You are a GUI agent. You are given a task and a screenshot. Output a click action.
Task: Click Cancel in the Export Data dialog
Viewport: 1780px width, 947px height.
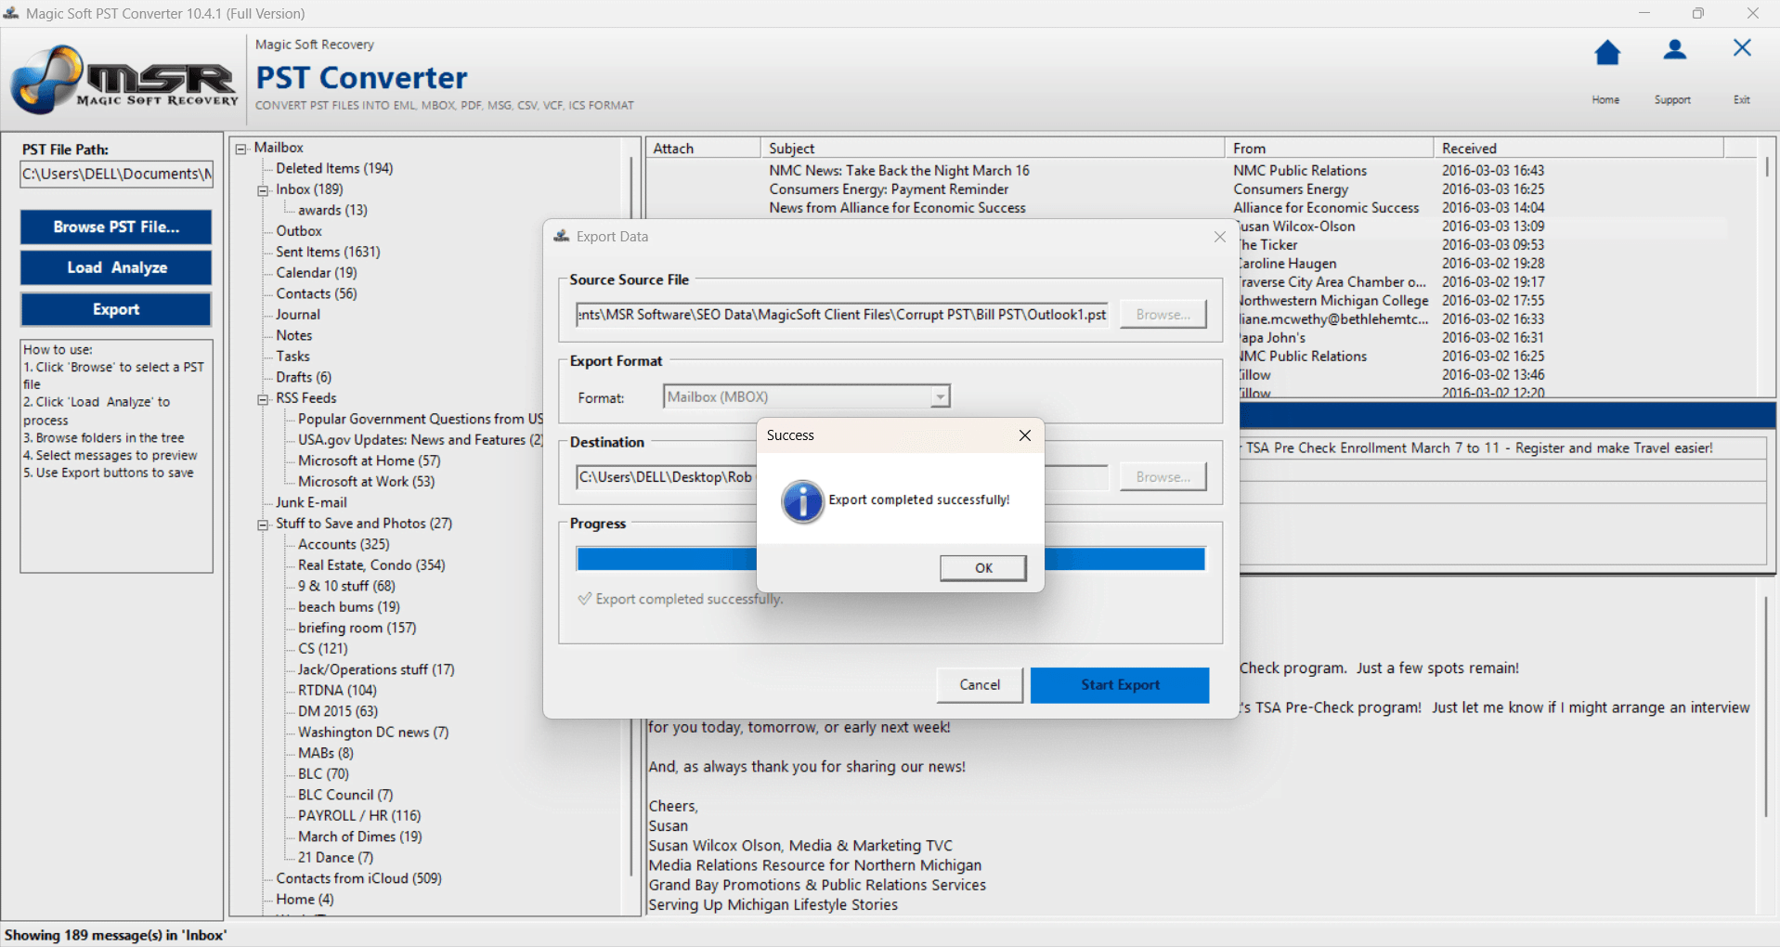click(980, 685)
